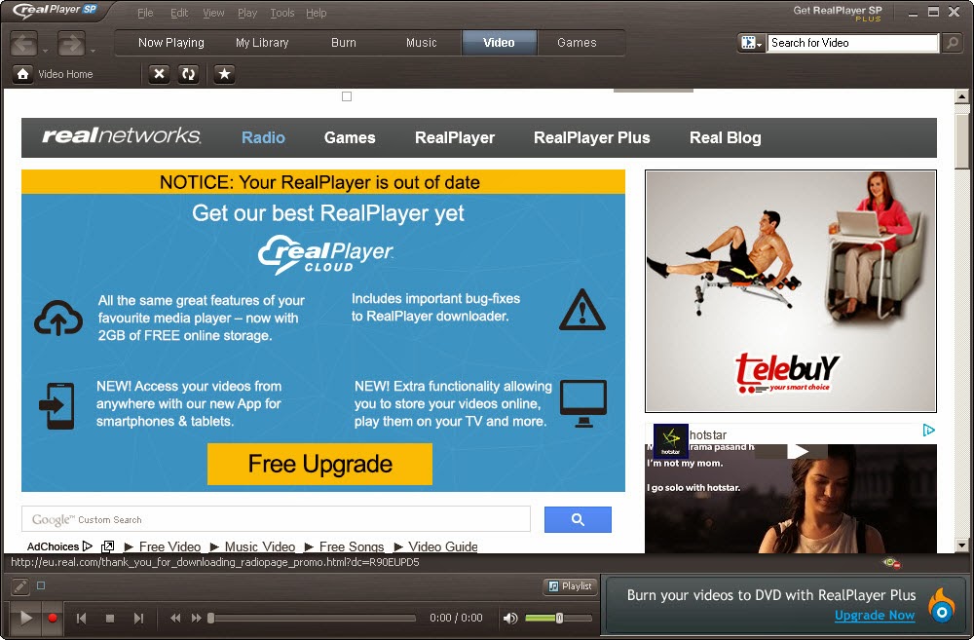Open the Free Video link
The height and width of the screenshot is (640, 974).
[x=169, y=546]
